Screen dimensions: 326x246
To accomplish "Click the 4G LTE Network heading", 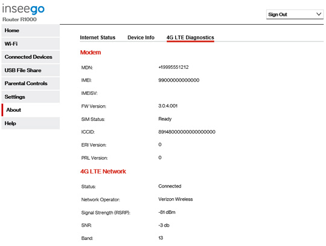I will tap(103, 171).
